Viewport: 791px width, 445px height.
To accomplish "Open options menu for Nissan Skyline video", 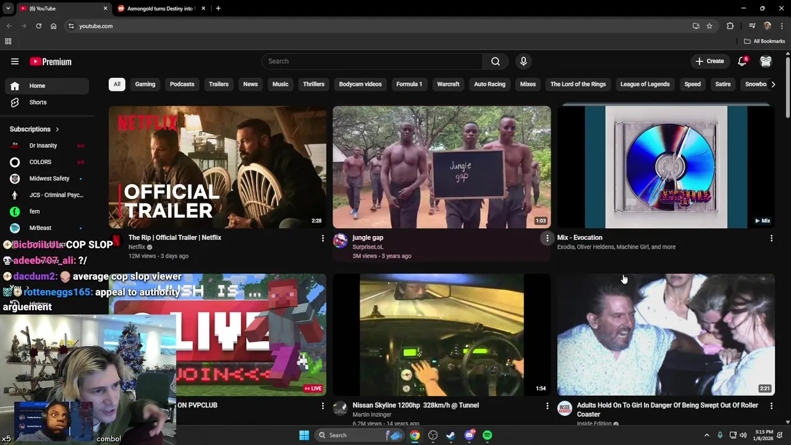I will click(x=547, y=406).
